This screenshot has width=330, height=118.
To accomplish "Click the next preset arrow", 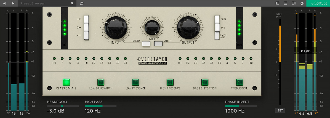I will pyautogui.click(x=13, y=3).
